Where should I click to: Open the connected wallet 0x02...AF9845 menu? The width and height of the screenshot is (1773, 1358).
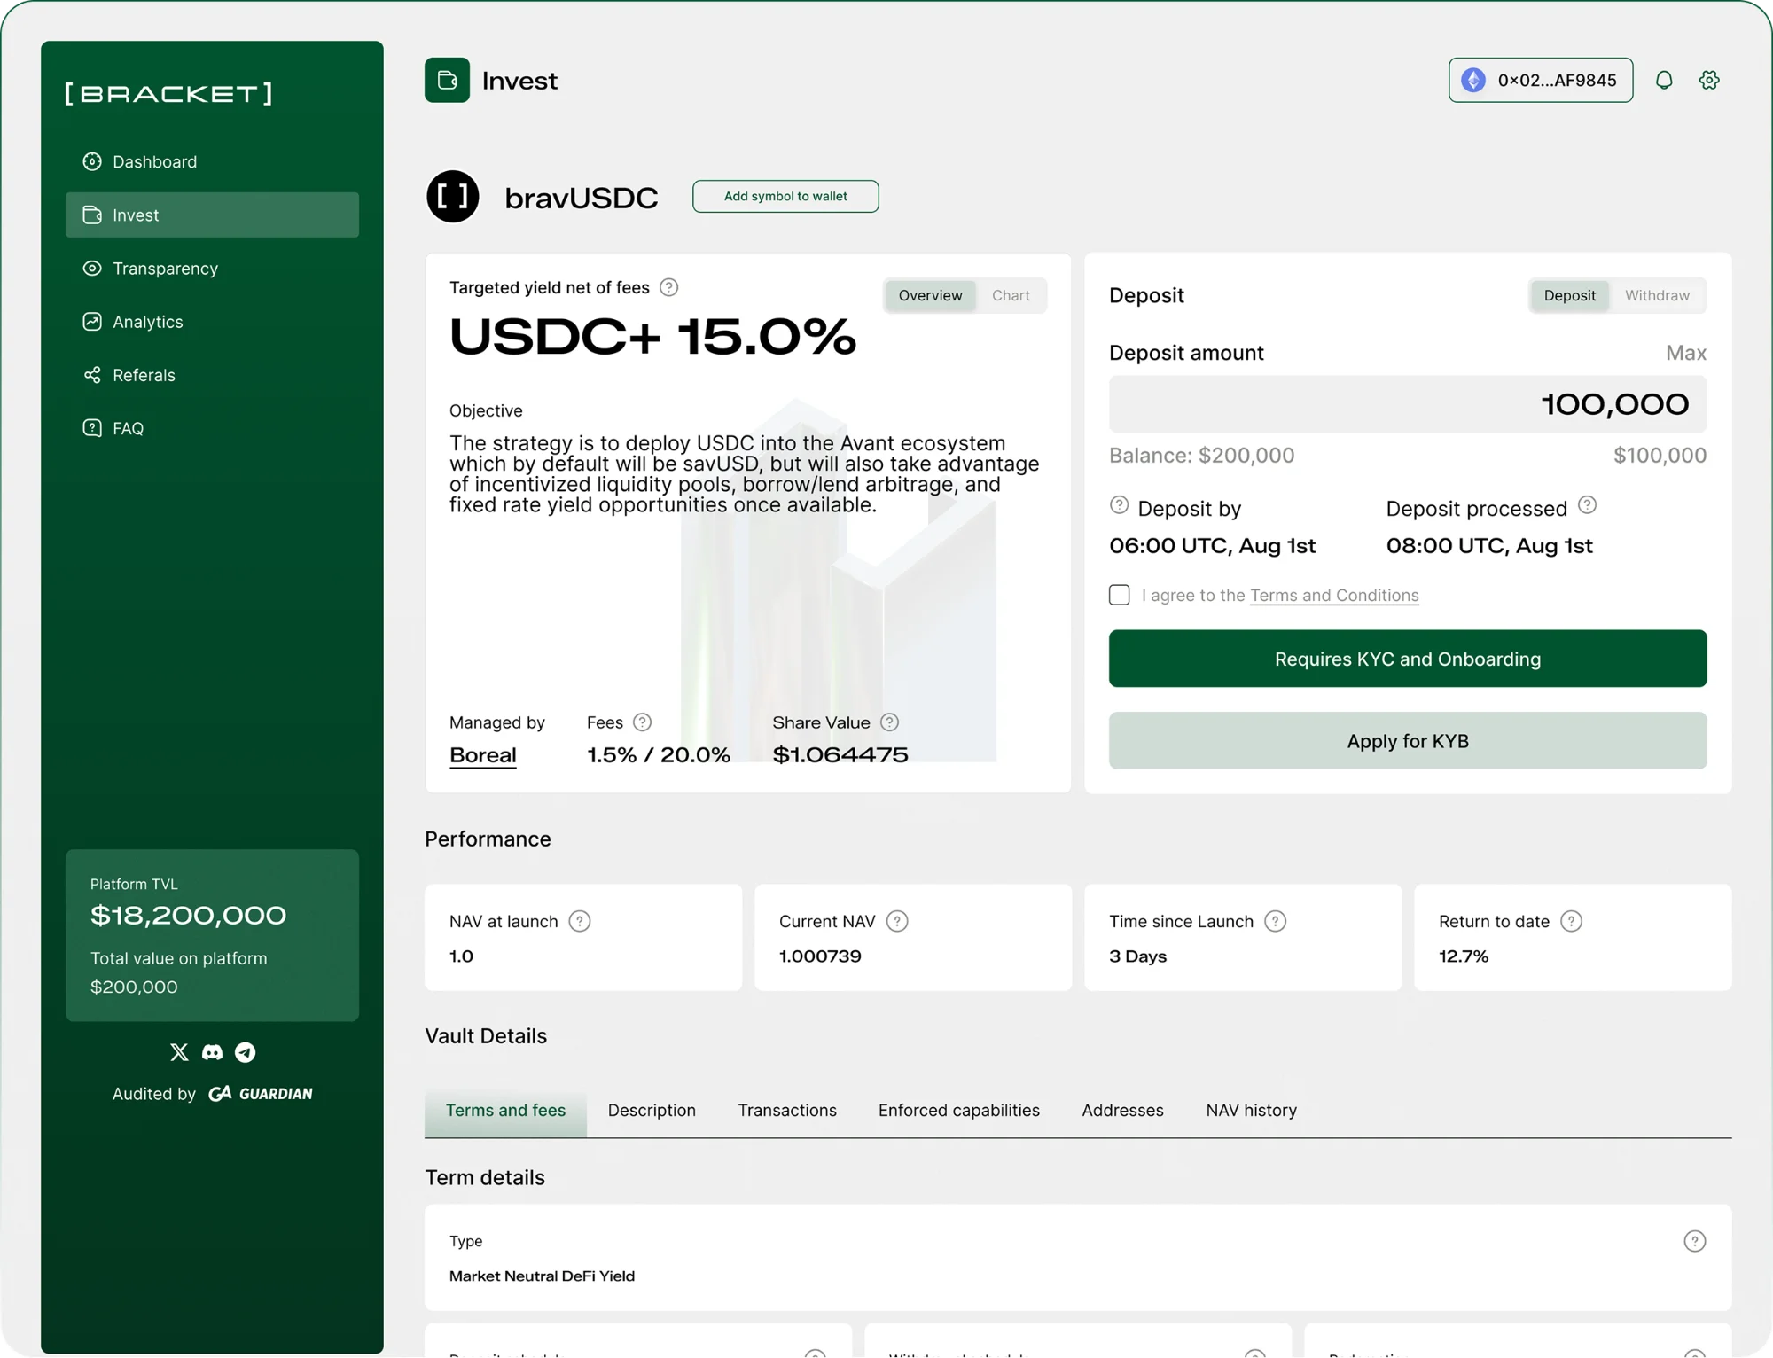click(x=1541, y=80)
